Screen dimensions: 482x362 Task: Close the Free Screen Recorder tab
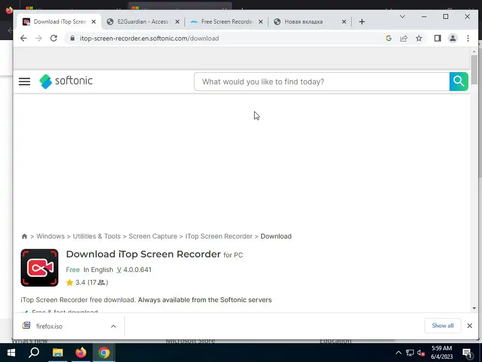tap(261, 22)
